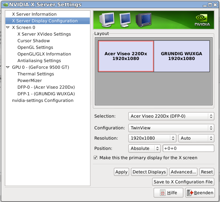Click the NVIDIA logo in the banner
Viewport: 220px width, 202px height.
pos(202,20)
